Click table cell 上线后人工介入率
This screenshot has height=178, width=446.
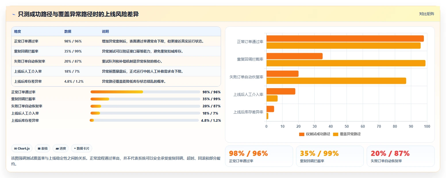pyautogui.click(x=28, y=71)
